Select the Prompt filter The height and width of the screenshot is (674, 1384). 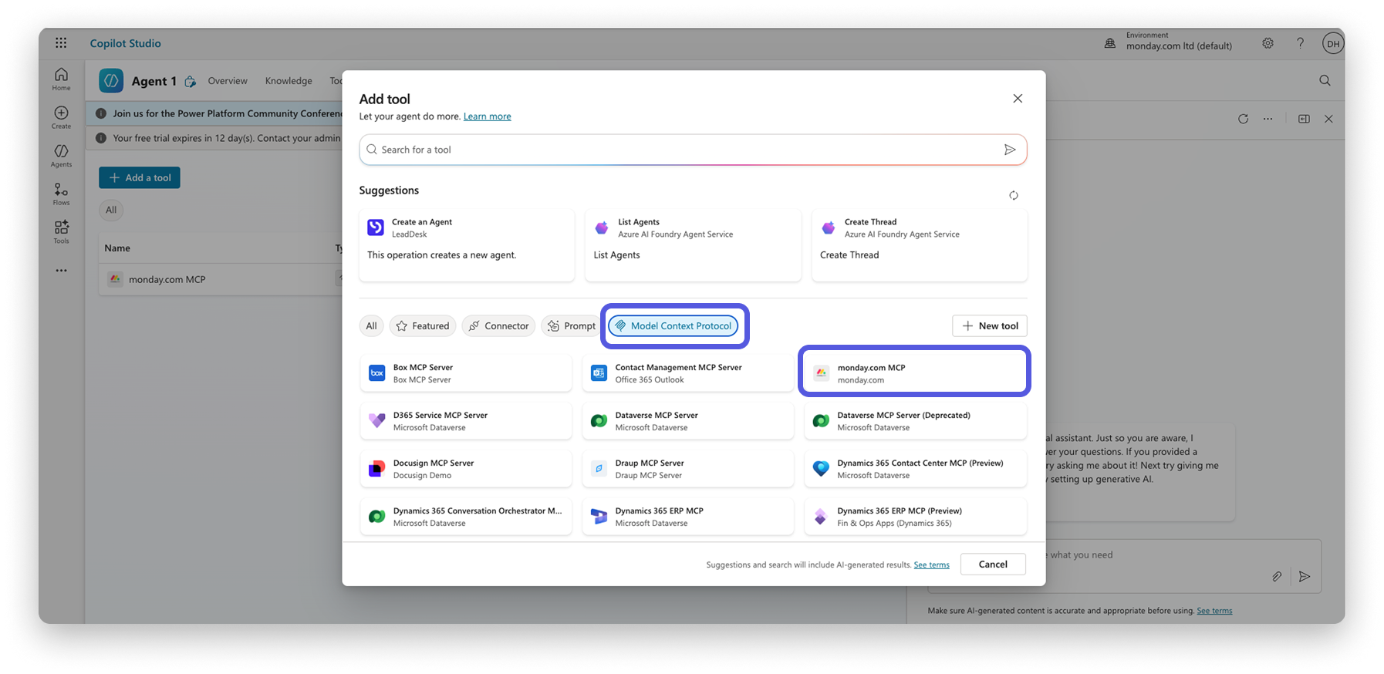click(x=572, y=326)
